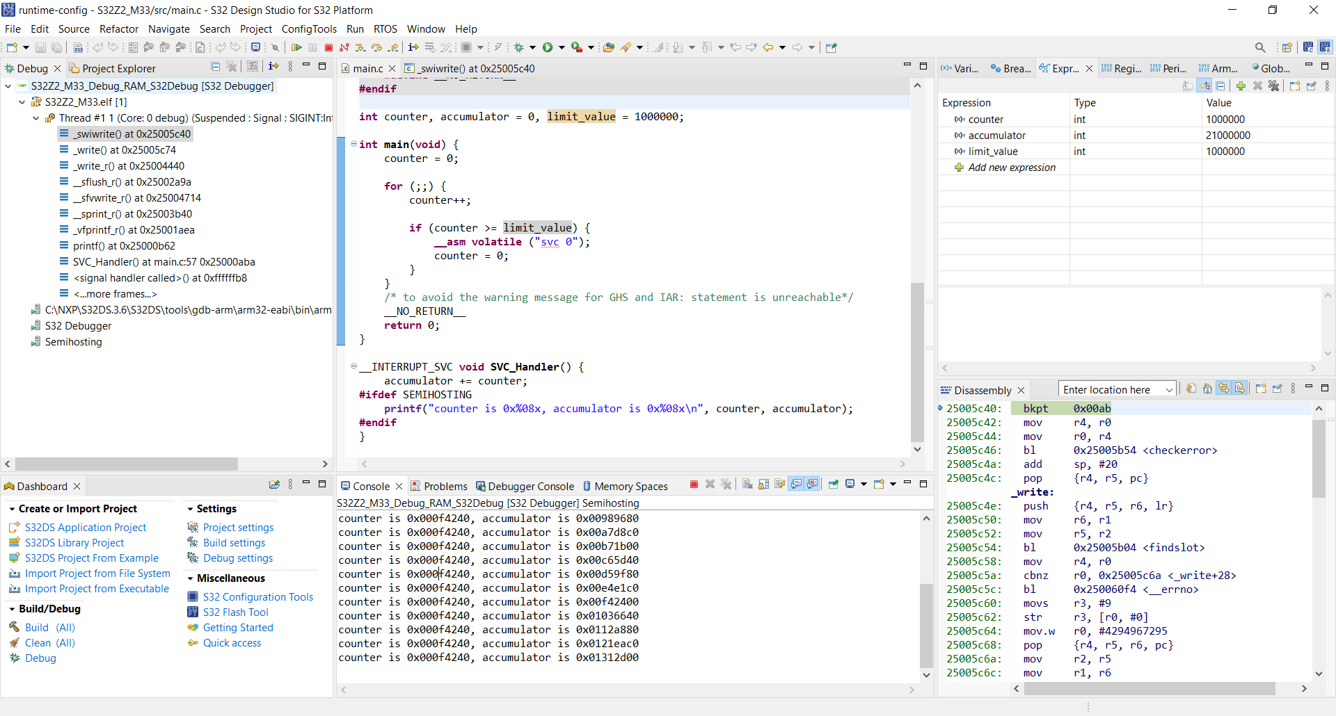Open the Open Console dropdown arrow
Viewport: 1336px width, 716px height.
click(893, 485)
